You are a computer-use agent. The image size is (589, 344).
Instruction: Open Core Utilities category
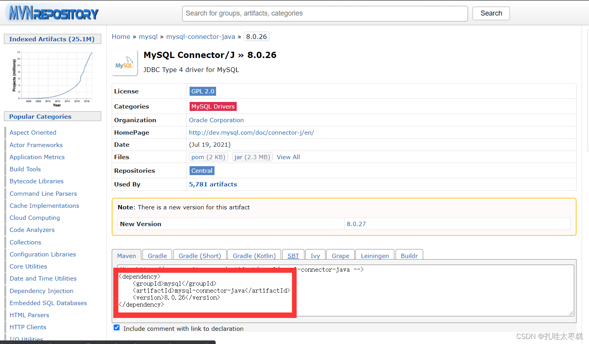coord(28,266)
